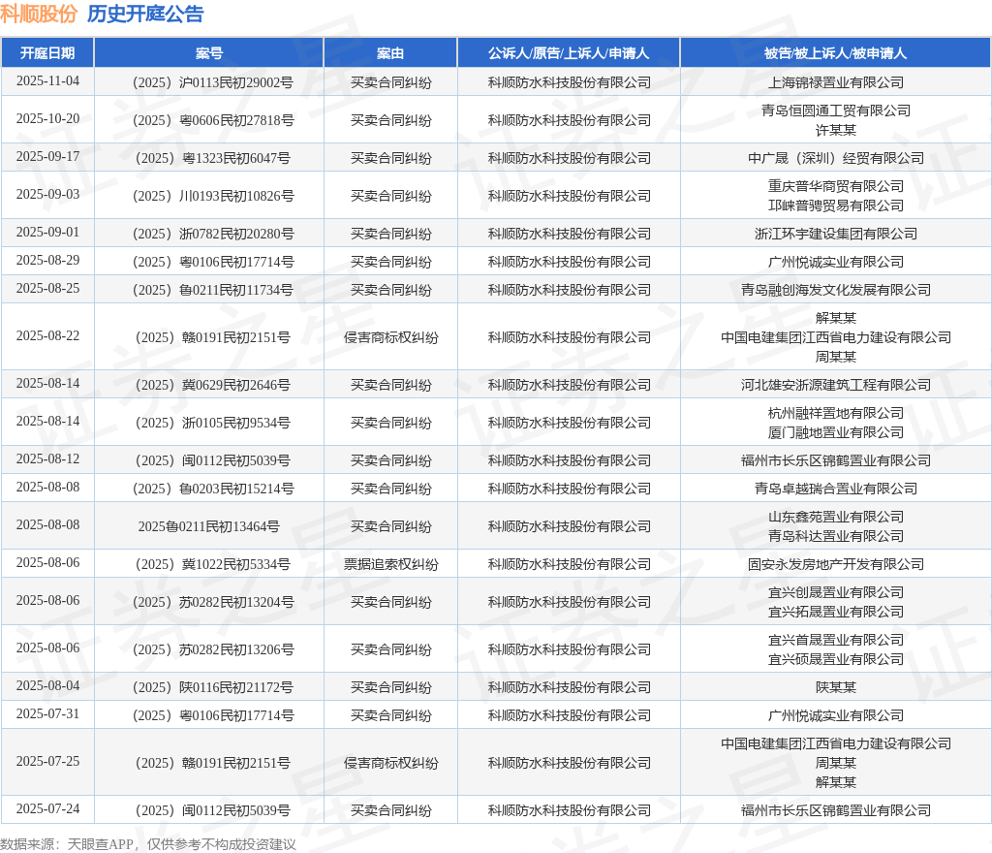Select 侵害商标权纠纷 in the 2025-08-22 row
The height and width of the screenshot is (853, 992).
(x=390, y=337)
